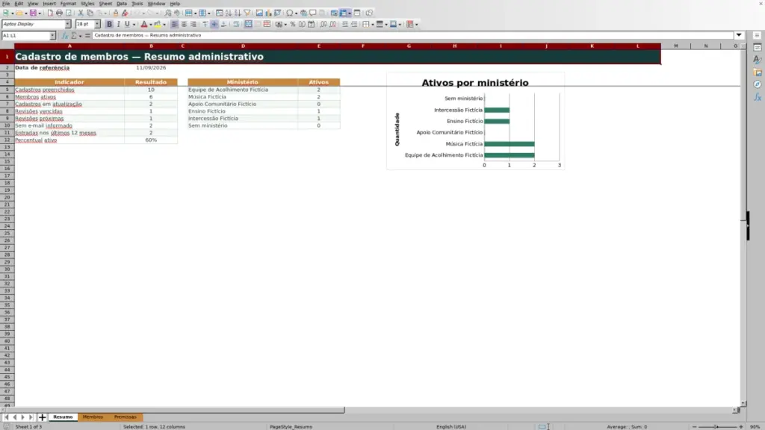Screen dimensions: 765x430
Task: Click the AutoFilter funnel icon
Action: [x=247, y=13]
